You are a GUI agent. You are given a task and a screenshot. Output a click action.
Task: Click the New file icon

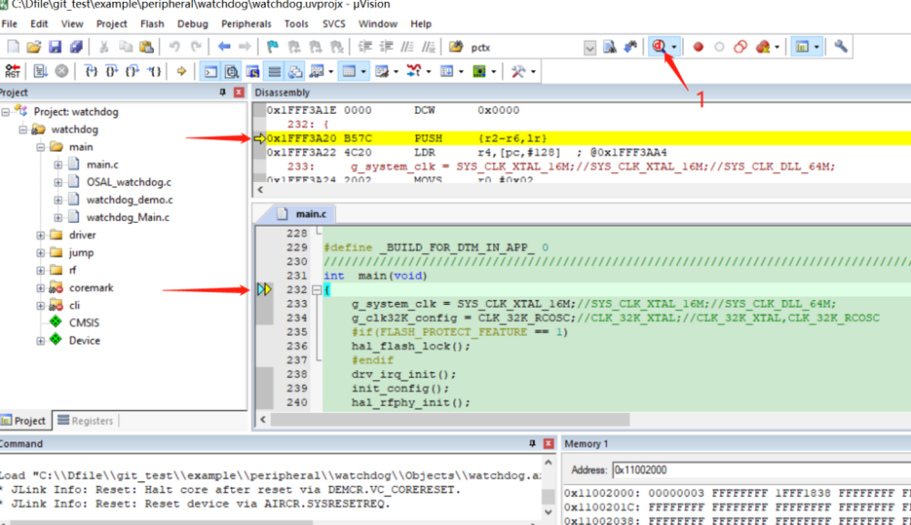tap(13, 47)
